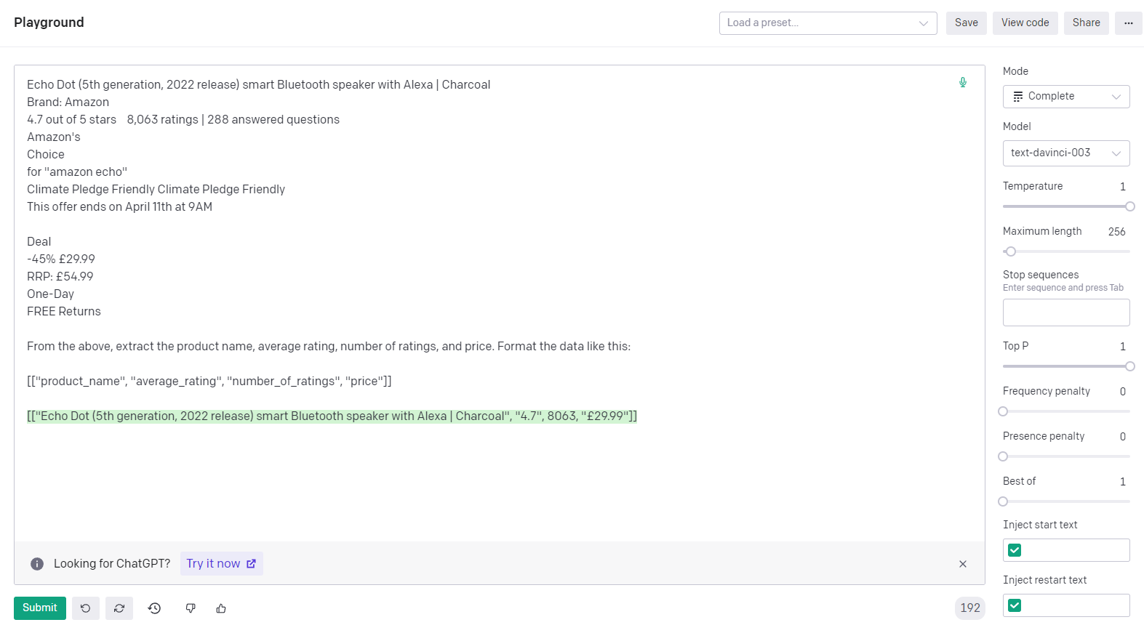Open the history clock icon
This screenshot has height=625, width=1144.
[x=154, y=608]
